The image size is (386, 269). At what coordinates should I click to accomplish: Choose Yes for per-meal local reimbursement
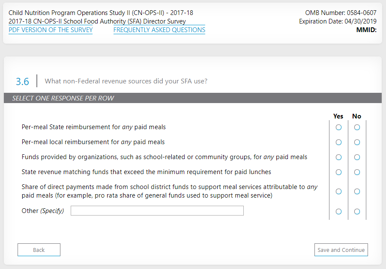coord(338,142)
